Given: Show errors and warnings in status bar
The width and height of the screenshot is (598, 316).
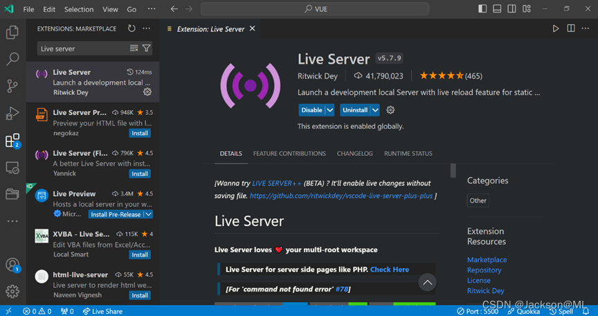Looking at the screenshot, I should pos(37,311).
